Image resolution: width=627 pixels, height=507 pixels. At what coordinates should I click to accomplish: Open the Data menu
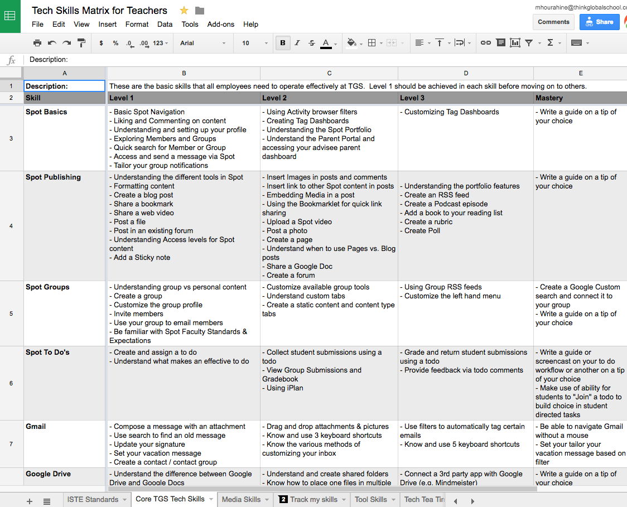[165, 25]
